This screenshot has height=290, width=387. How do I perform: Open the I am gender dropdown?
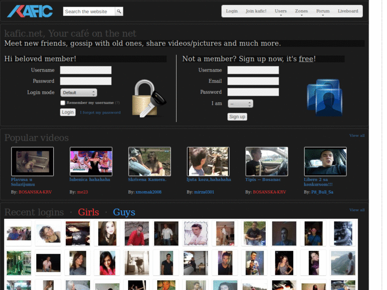click(x=240, y=104)
